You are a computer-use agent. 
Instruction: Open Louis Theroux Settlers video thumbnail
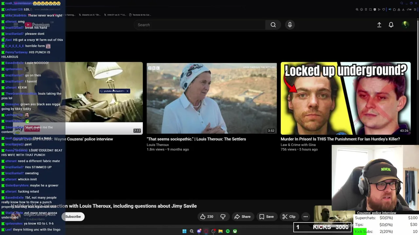[x=211, y=98]
